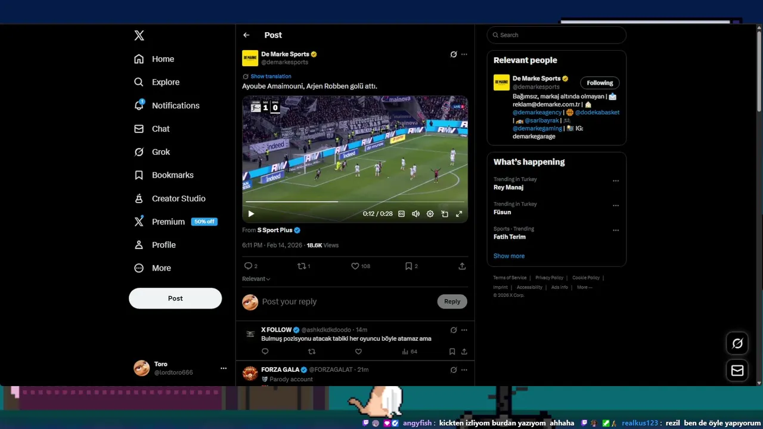Open more options on De Marke Sports post

(464, 54)
